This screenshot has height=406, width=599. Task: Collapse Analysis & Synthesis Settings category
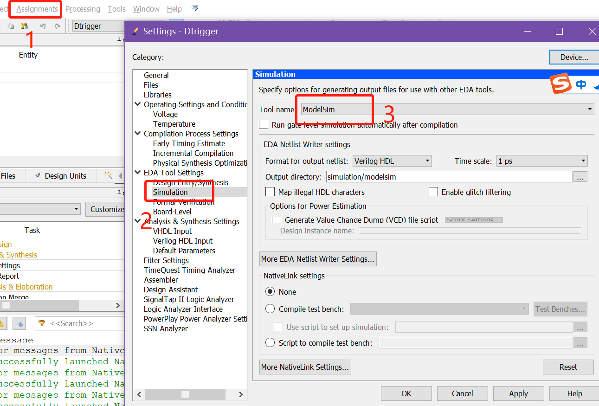pyautogui.click(x=138, y=221)
